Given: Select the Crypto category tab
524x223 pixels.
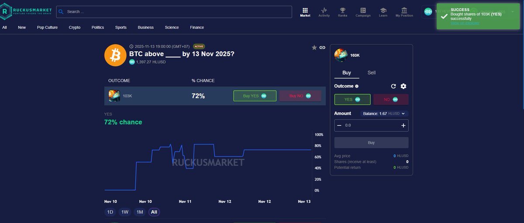Looking at the screenshot, I should pyautogui.click(x=75, y=27).
